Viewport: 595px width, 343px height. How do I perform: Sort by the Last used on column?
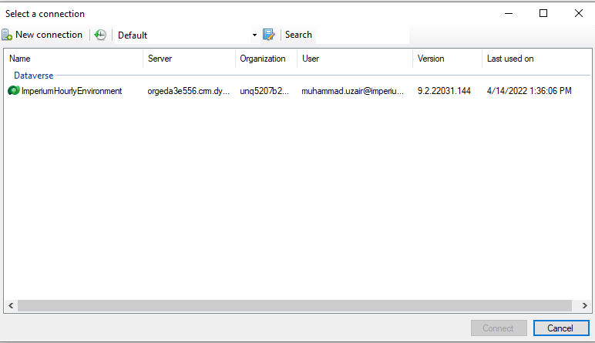pyautogui.click(x=532, y=59)
